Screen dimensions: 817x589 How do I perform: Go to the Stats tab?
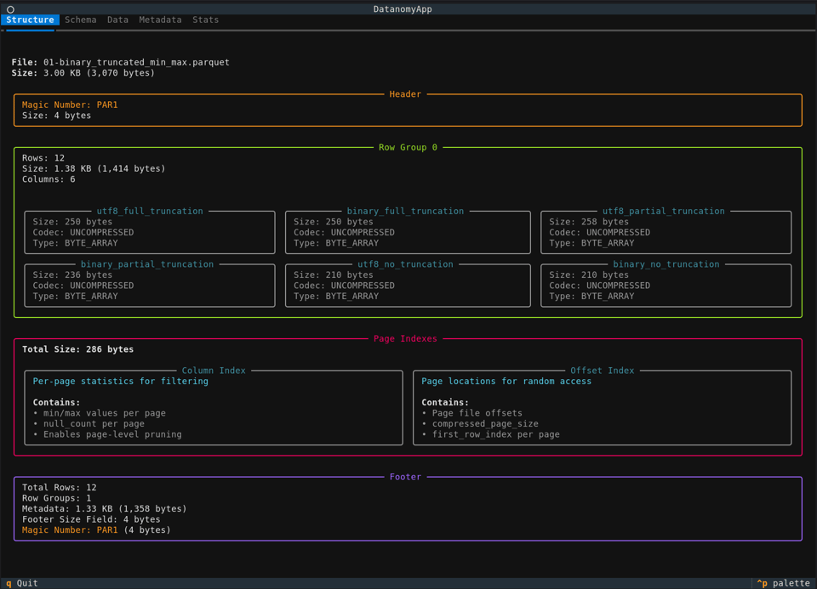pyautogui.click(x=205, y=20)
